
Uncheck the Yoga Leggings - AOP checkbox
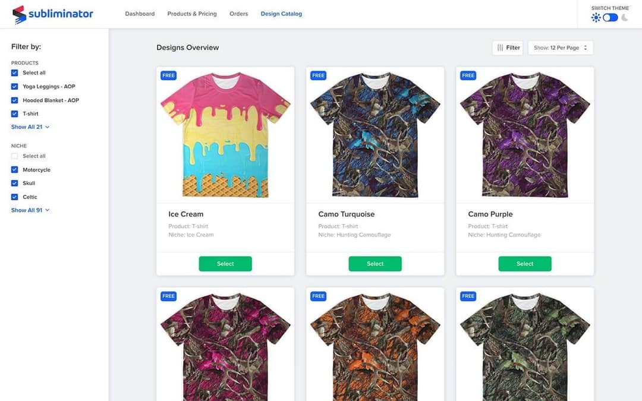coord(15,86)
